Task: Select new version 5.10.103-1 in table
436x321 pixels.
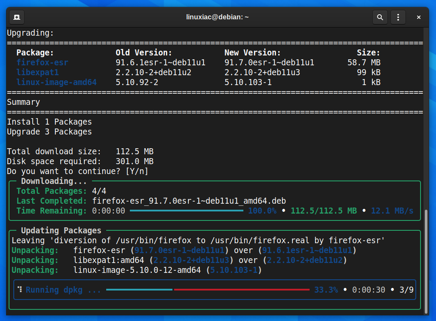Action: [x=248, y=82]
